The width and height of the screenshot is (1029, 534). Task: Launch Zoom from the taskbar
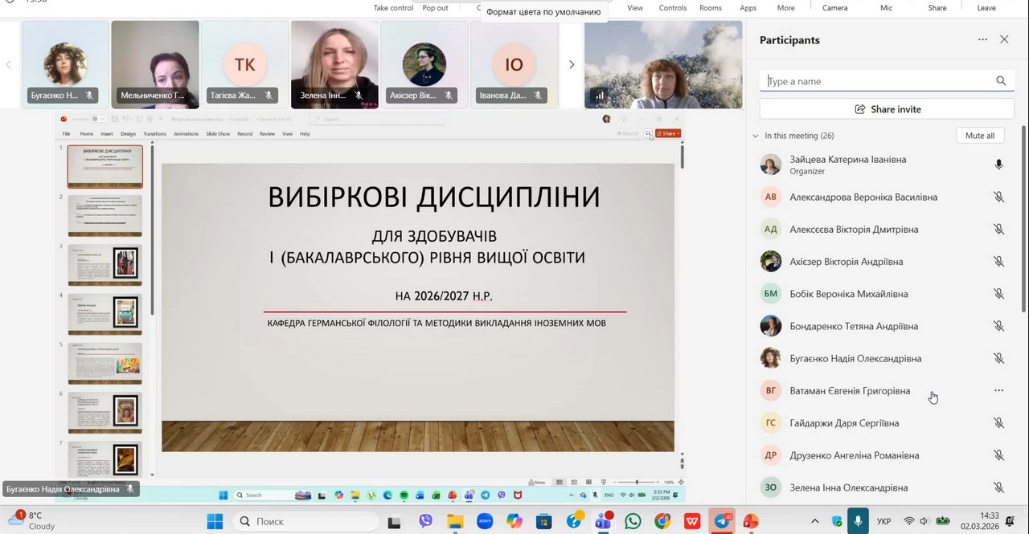click(485, 521)
